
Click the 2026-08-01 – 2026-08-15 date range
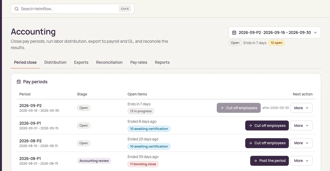39,164
